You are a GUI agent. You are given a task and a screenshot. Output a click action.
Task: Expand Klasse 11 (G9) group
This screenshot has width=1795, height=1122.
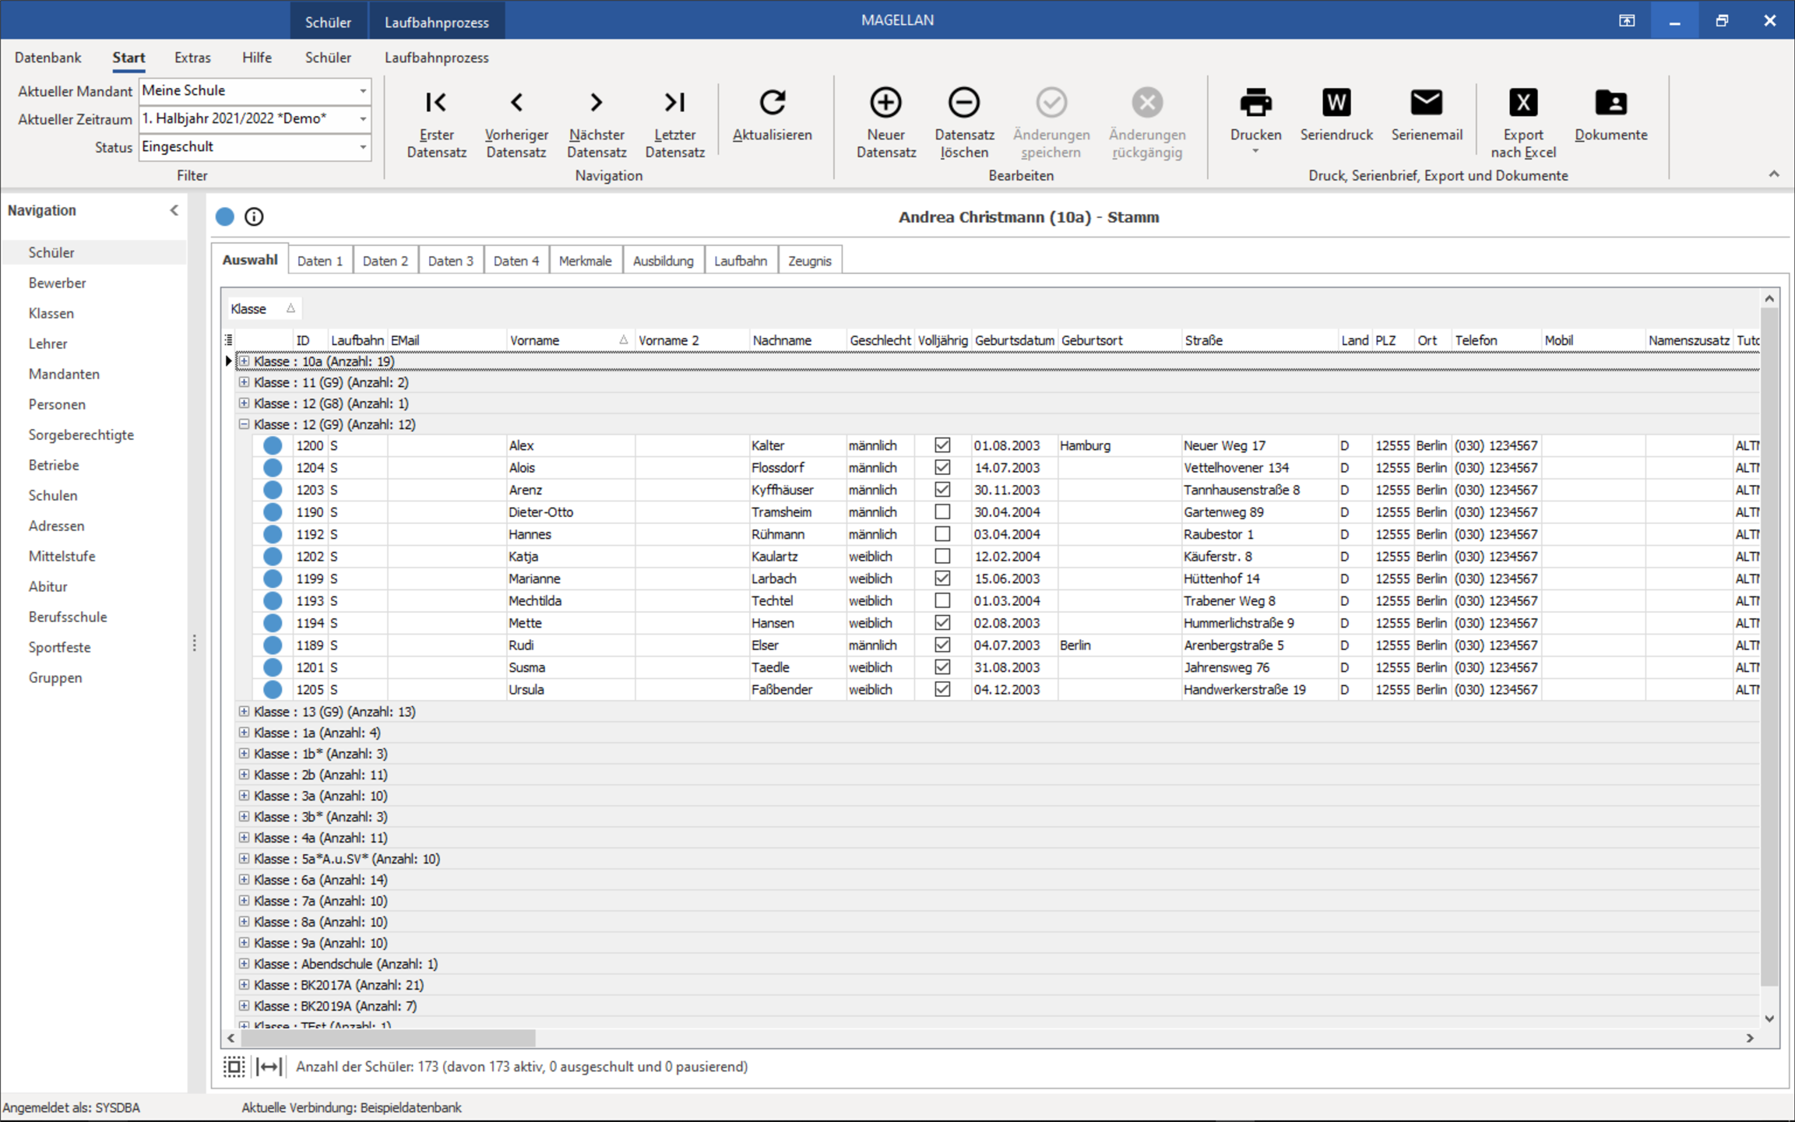(x=244, y=382)
